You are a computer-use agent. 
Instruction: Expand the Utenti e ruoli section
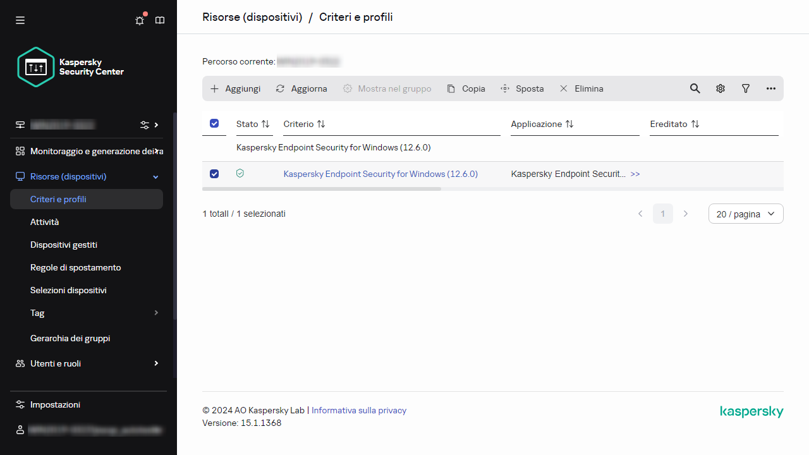coord(156,363)
